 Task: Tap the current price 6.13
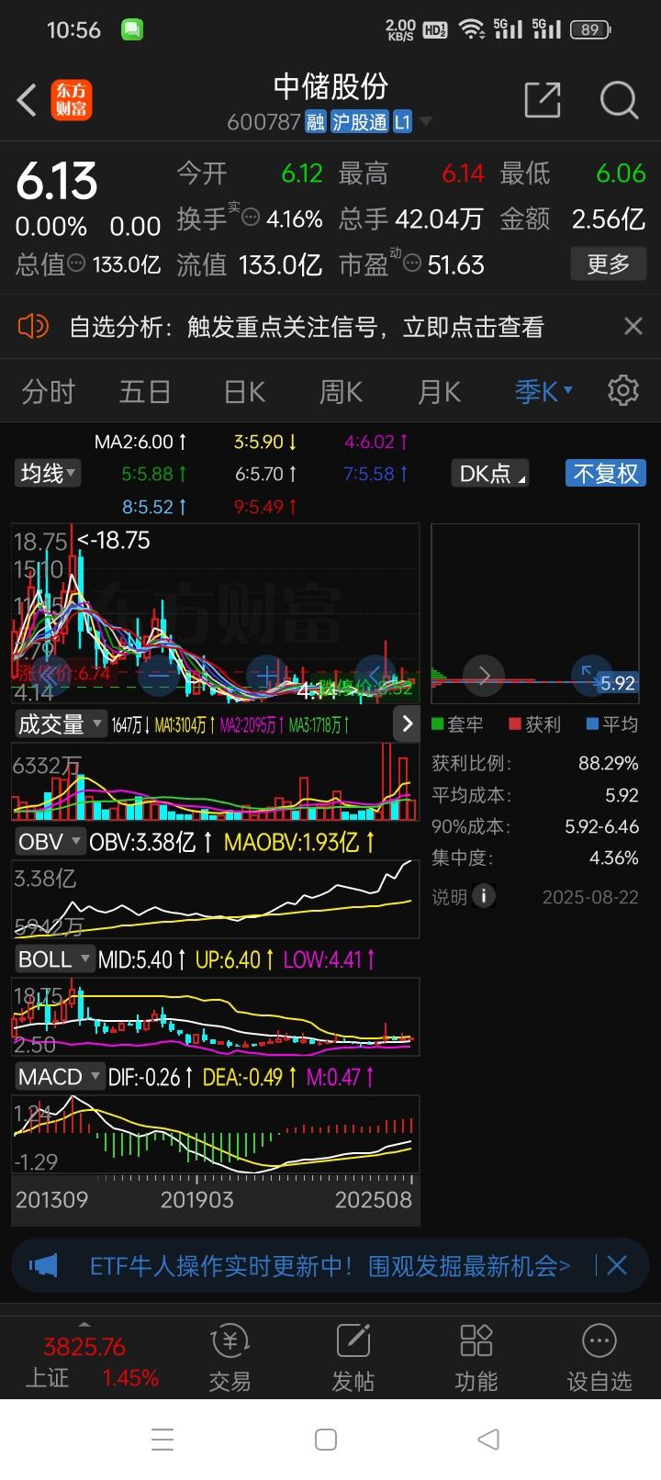pyautogui.click(x=57, y=180)
